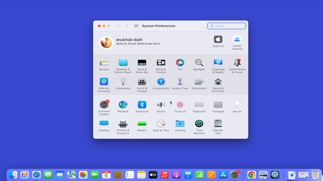Image resolution: width=323 pixels, height=181 pixels.
Task: Open Trackpad preferences
Action: pyautogui.click(x=218, y=107)
